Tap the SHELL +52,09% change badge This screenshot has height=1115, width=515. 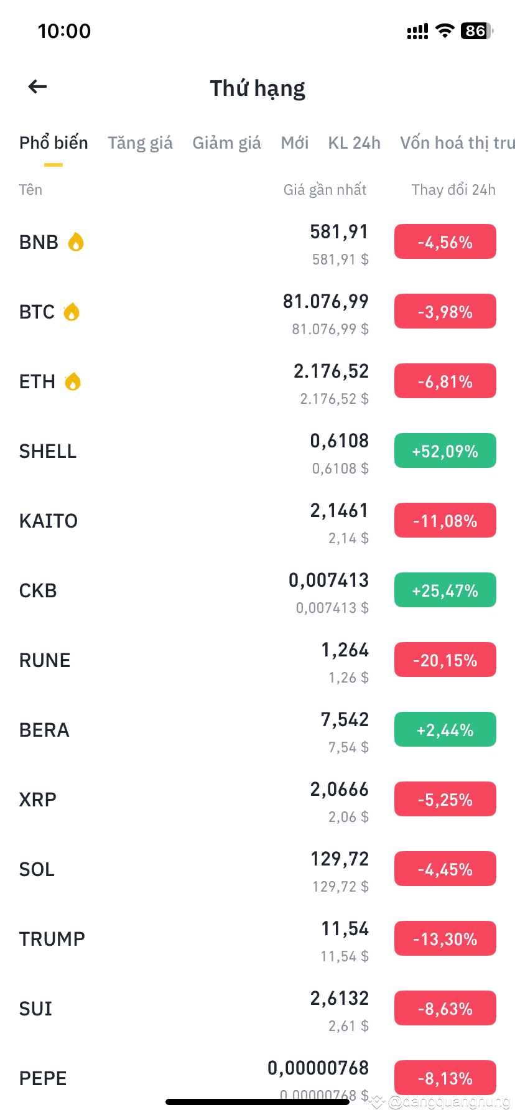(x=445, y=450)
